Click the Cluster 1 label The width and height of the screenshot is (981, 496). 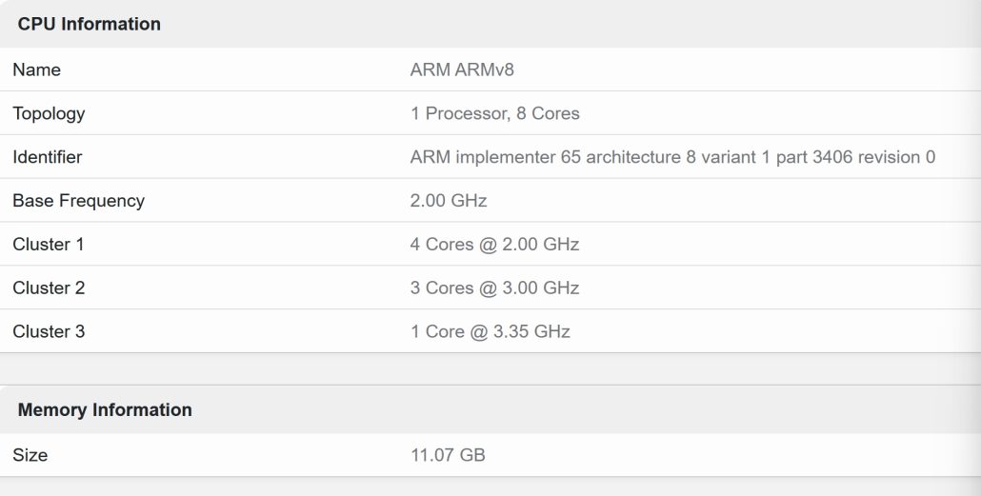point(49,245)
